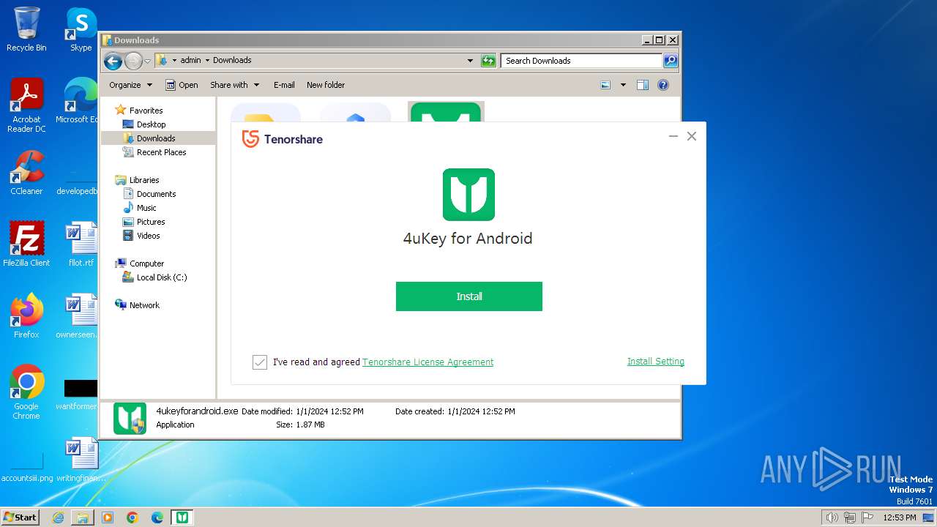Click the green Install button
937x527 pixels.
tap(469, 296)
